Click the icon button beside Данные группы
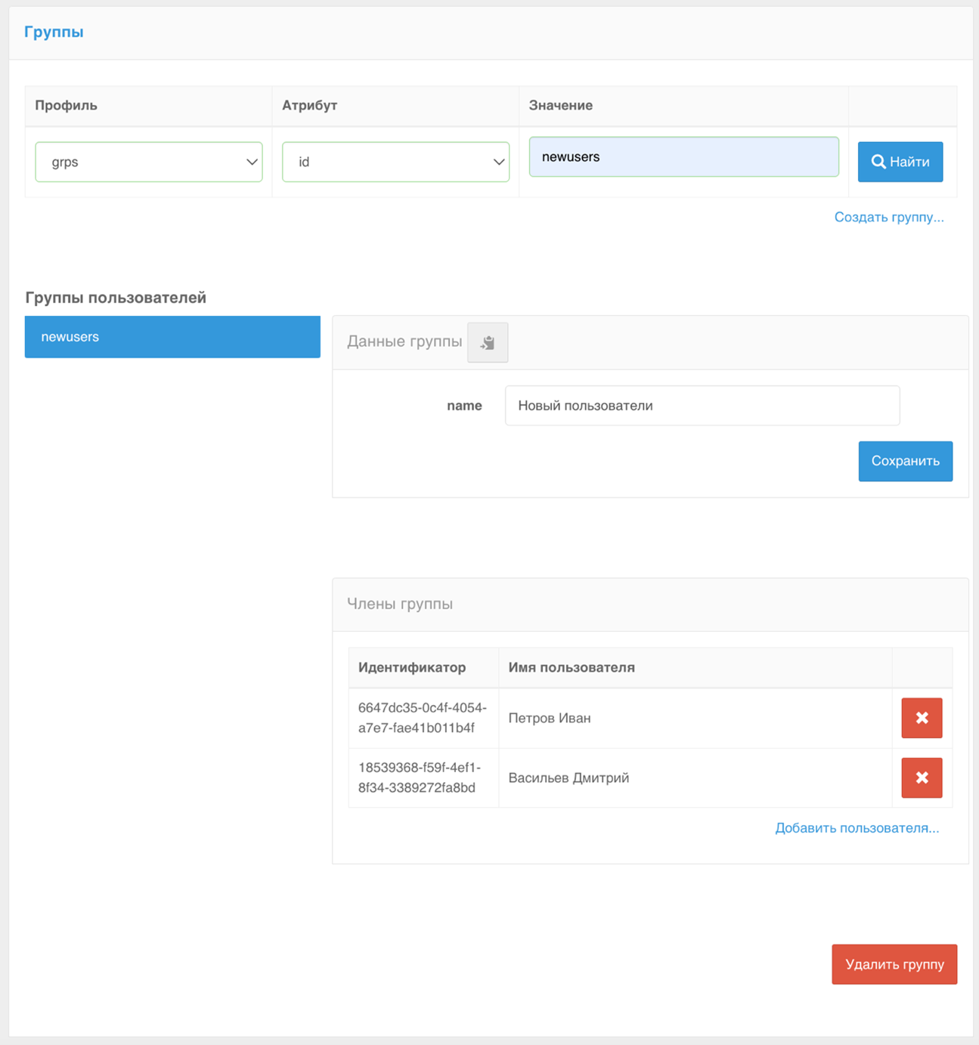Viewport: 979px width, 1045px height. 488,342
